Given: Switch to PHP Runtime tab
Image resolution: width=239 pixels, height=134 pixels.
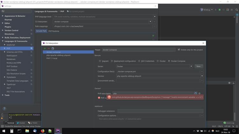Looking at the screenshot, I should point(54,31).
